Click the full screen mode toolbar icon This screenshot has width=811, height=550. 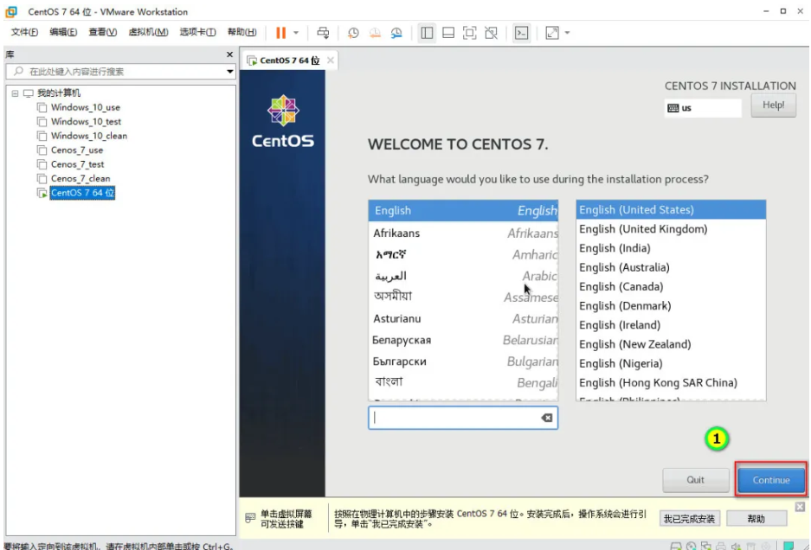(x=470, y=33)
